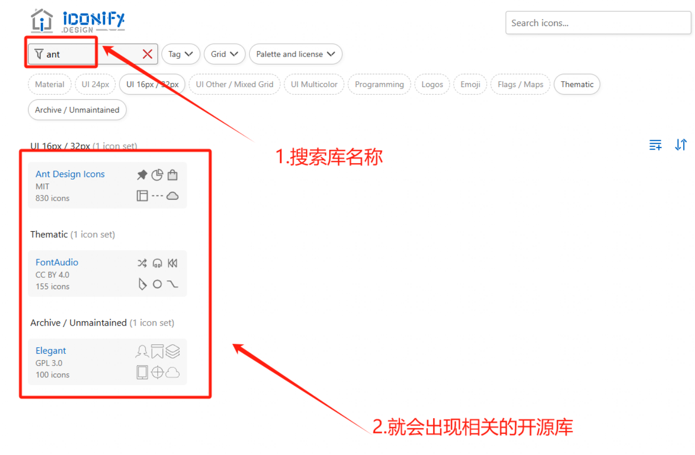The image size is (695, 455).
Task: Toggle the Thematic category filter
Action: tap(577, 84)
